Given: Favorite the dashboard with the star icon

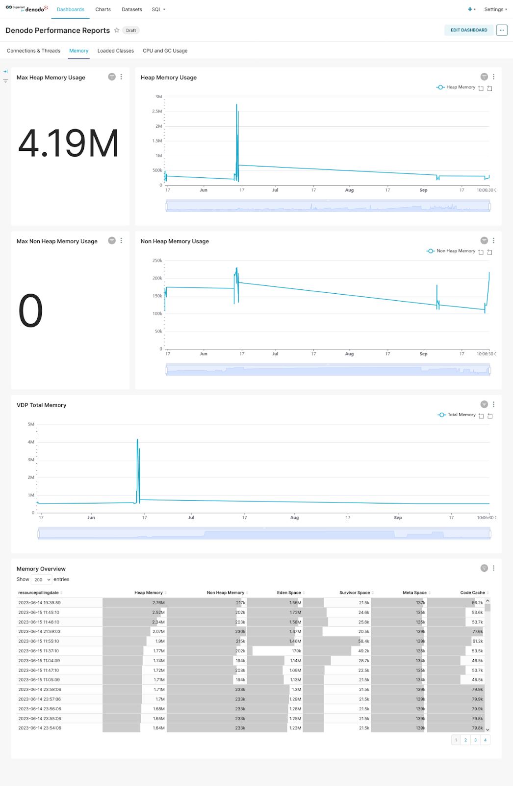Looking at the screenshot, I should [x=117, y=30].
